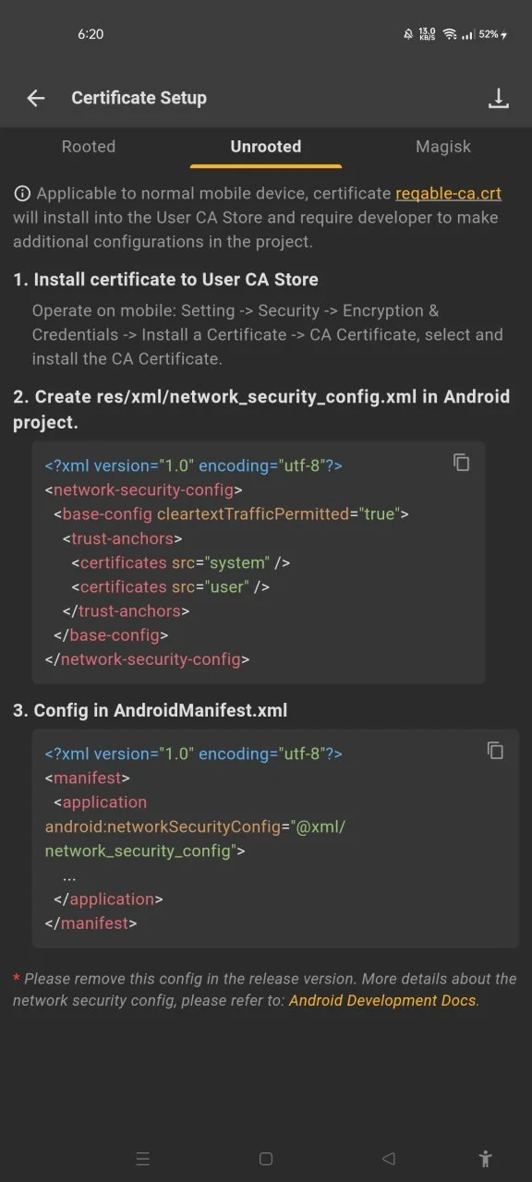Viewport: 532px width, 1182px height.
Task: Copy the network_security_config.xml code snippet
Action: point(462,463)
